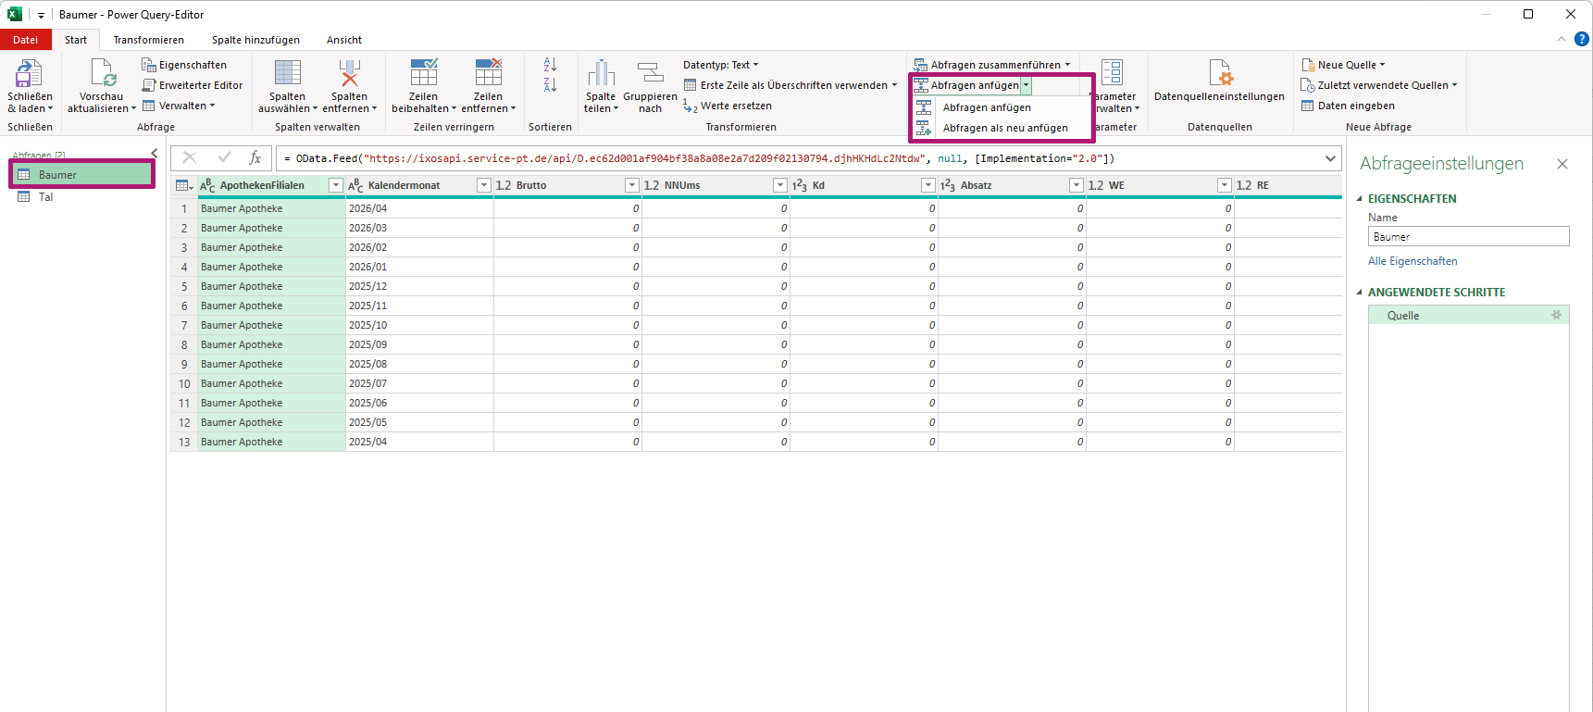
Task: Switch to the Transformieren tab
Action: tap(148, 40)
